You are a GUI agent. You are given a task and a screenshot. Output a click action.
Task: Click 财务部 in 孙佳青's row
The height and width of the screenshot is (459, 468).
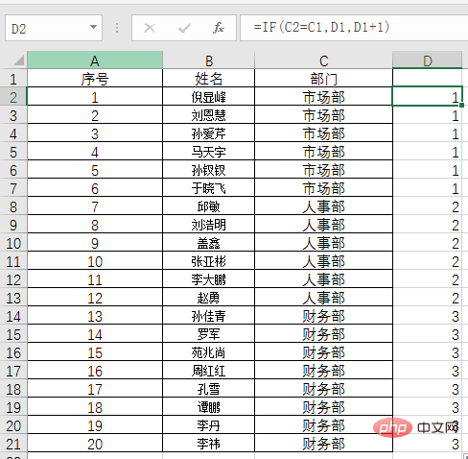pyautogui.click(x=323, y=315)
